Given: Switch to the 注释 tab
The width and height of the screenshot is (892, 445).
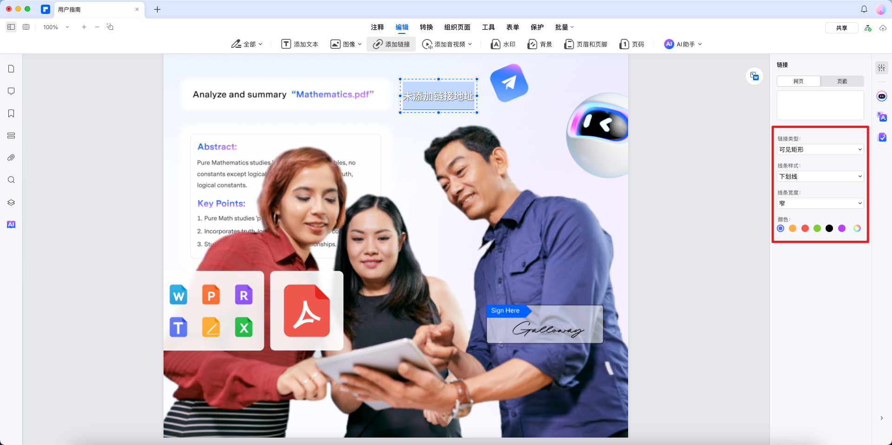Looking at the screenshot, I should 377,27.
